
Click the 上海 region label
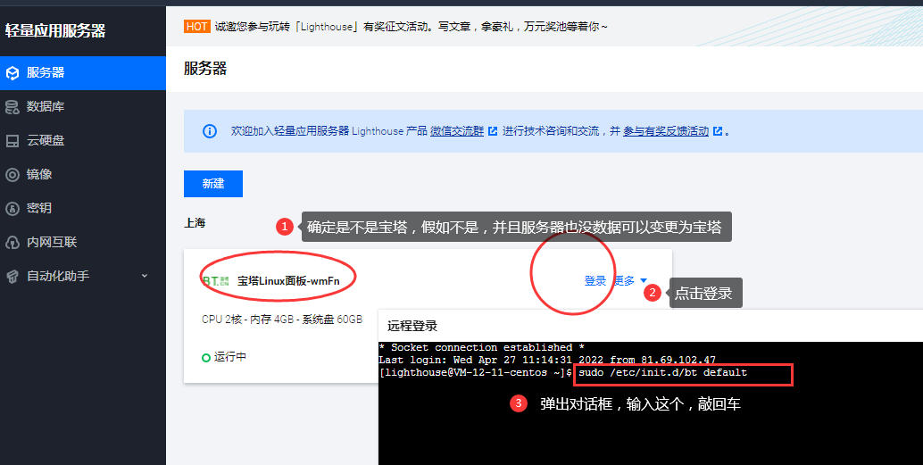195,223
